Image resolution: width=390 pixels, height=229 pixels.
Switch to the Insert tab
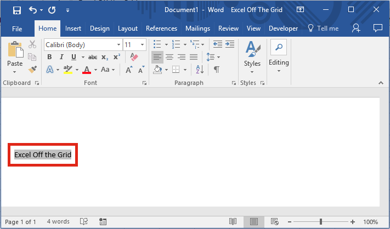(73, 28)
